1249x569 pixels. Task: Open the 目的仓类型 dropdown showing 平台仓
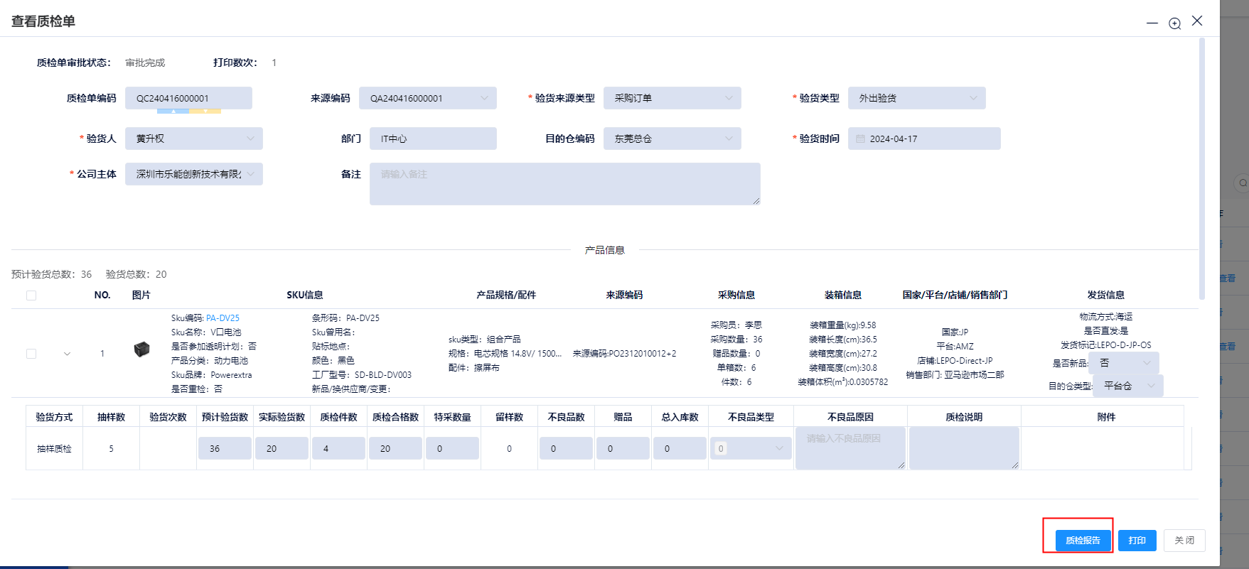pyautogui.click(x=1128, y=386)
